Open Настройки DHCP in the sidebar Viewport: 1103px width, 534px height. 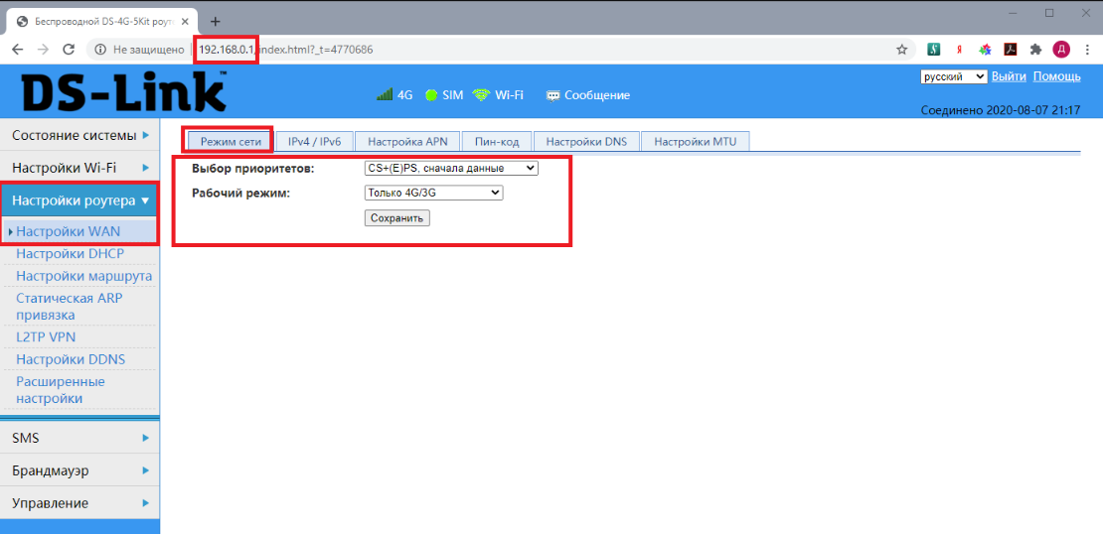[x=70, y=254]
